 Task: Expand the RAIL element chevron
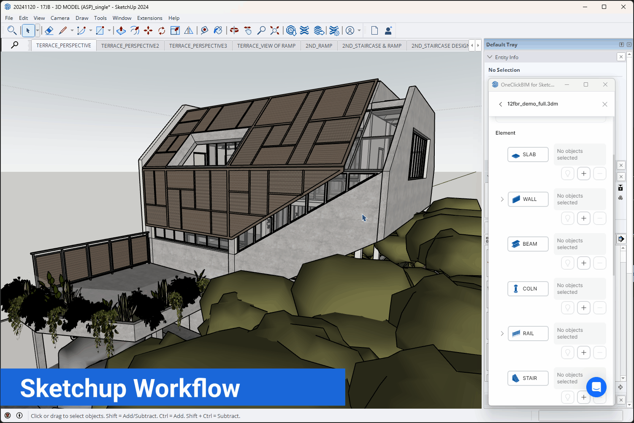[x=502, y=334]
